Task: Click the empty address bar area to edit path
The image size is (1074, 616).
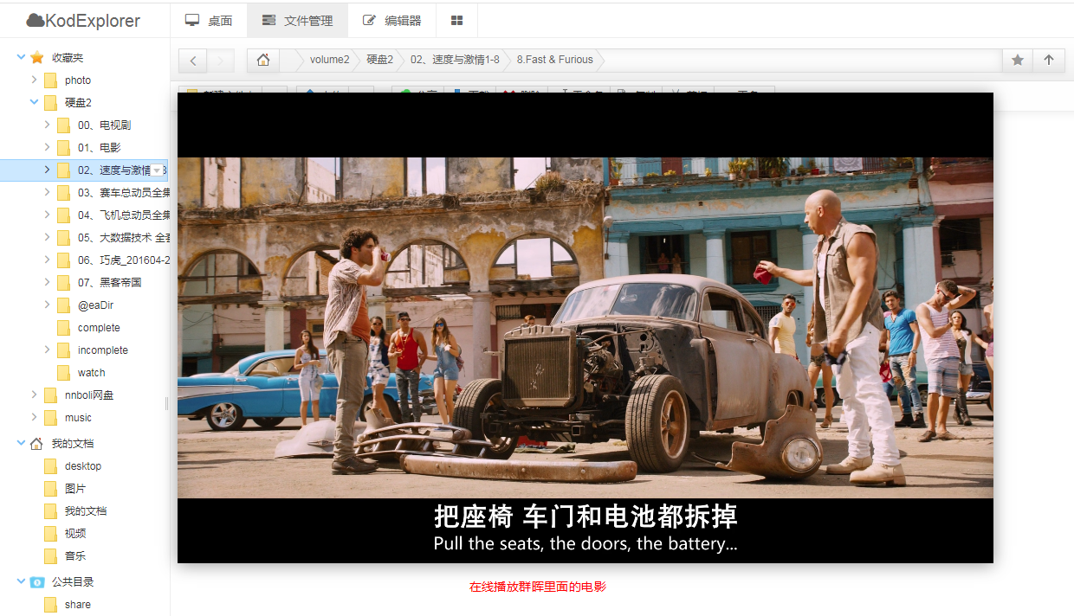Action: [801, 60]
